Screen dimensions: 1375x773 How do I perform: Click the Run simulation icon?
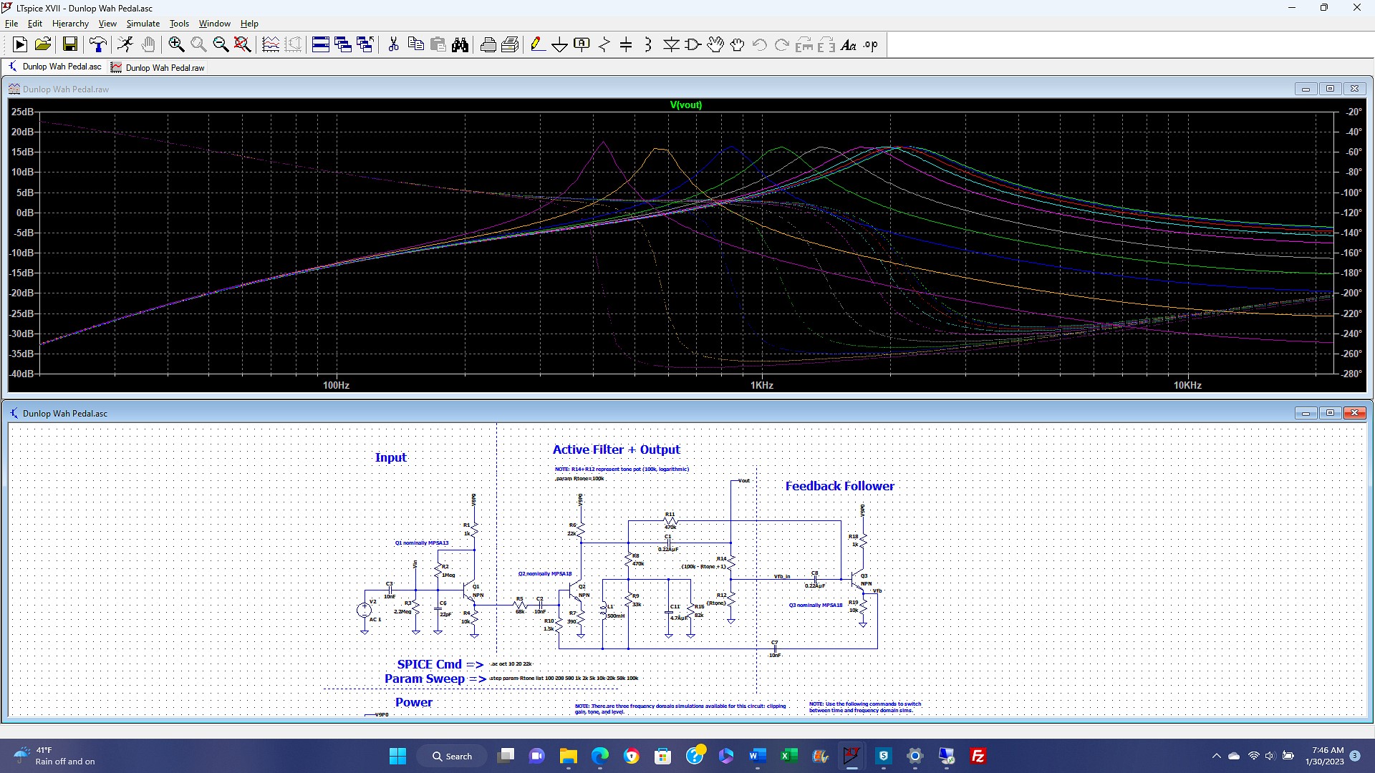click(x=19, y=45)
